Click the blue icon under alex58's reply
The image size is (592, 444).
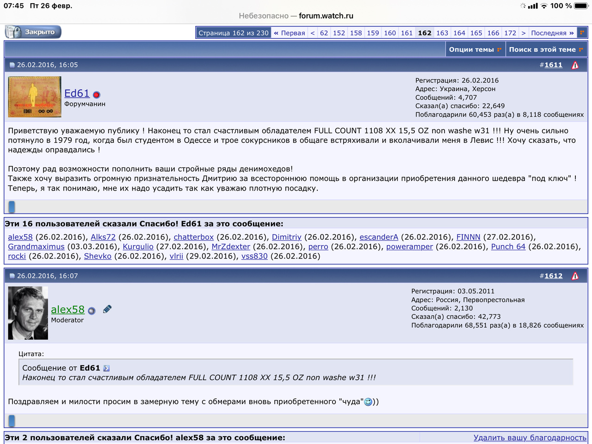[12, 420]
